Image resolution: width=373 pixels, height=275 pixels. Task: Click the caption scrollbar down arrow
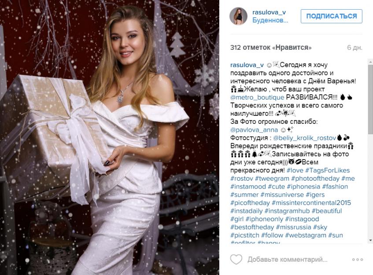click(370, 241)
